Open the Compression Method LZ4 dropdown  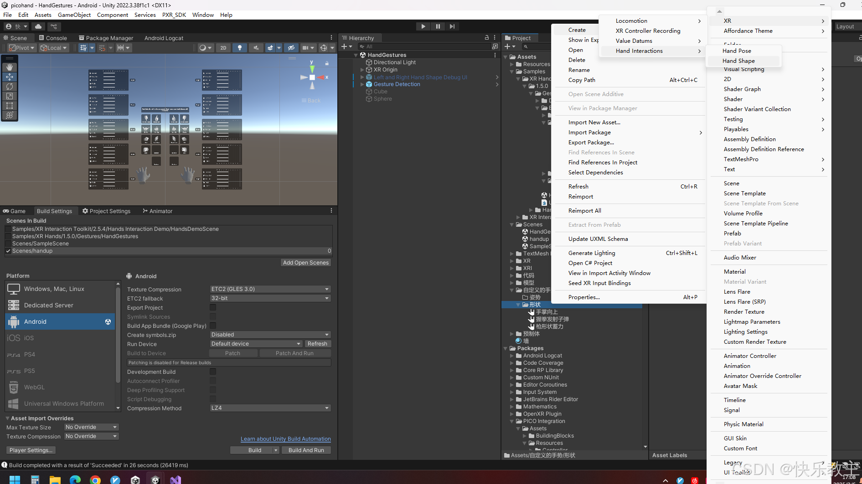coord(270,408)
